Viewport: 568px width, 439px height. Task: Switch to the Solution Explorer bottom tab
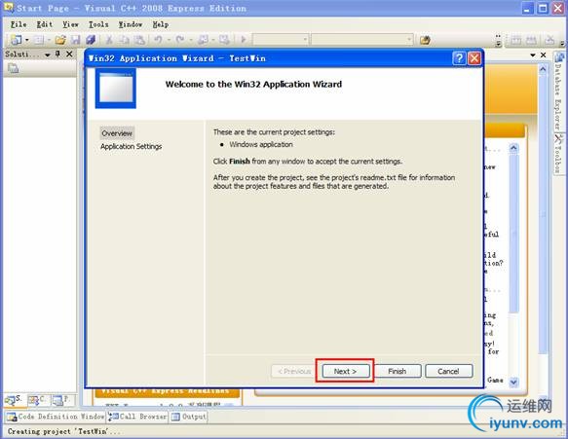click(14, 400)
